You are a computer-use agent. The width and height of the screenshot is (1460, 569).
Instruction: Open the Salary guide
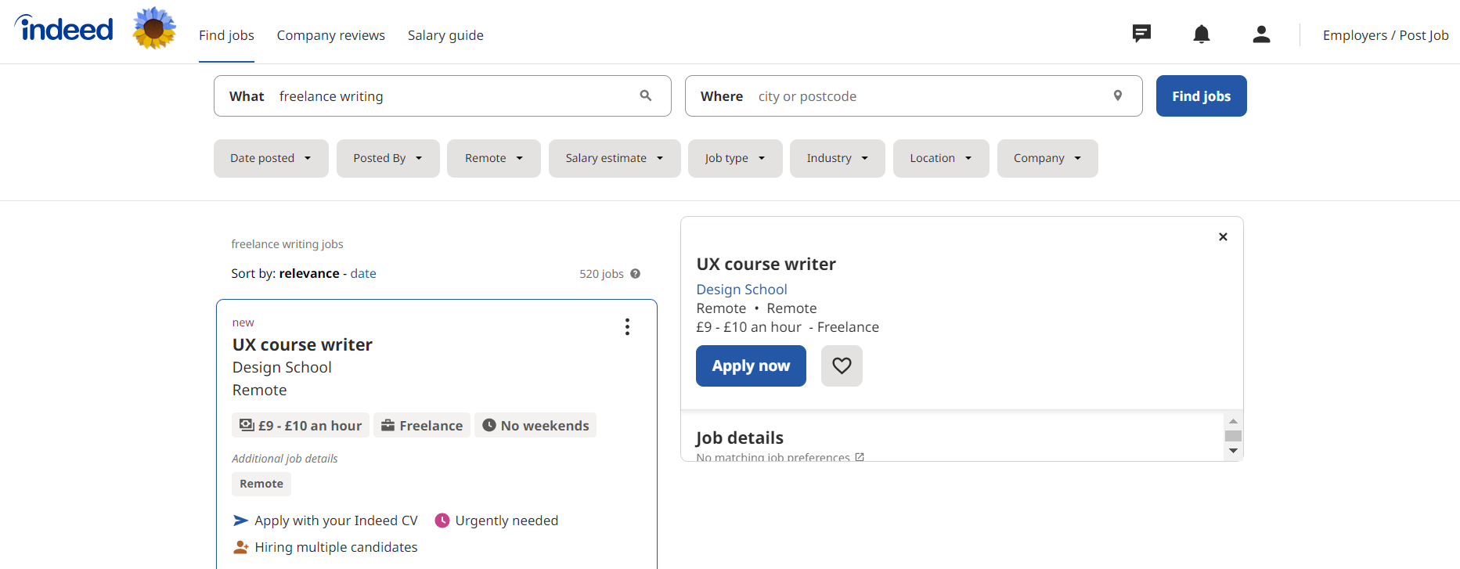pyautogui.click(x=445, y=35)
